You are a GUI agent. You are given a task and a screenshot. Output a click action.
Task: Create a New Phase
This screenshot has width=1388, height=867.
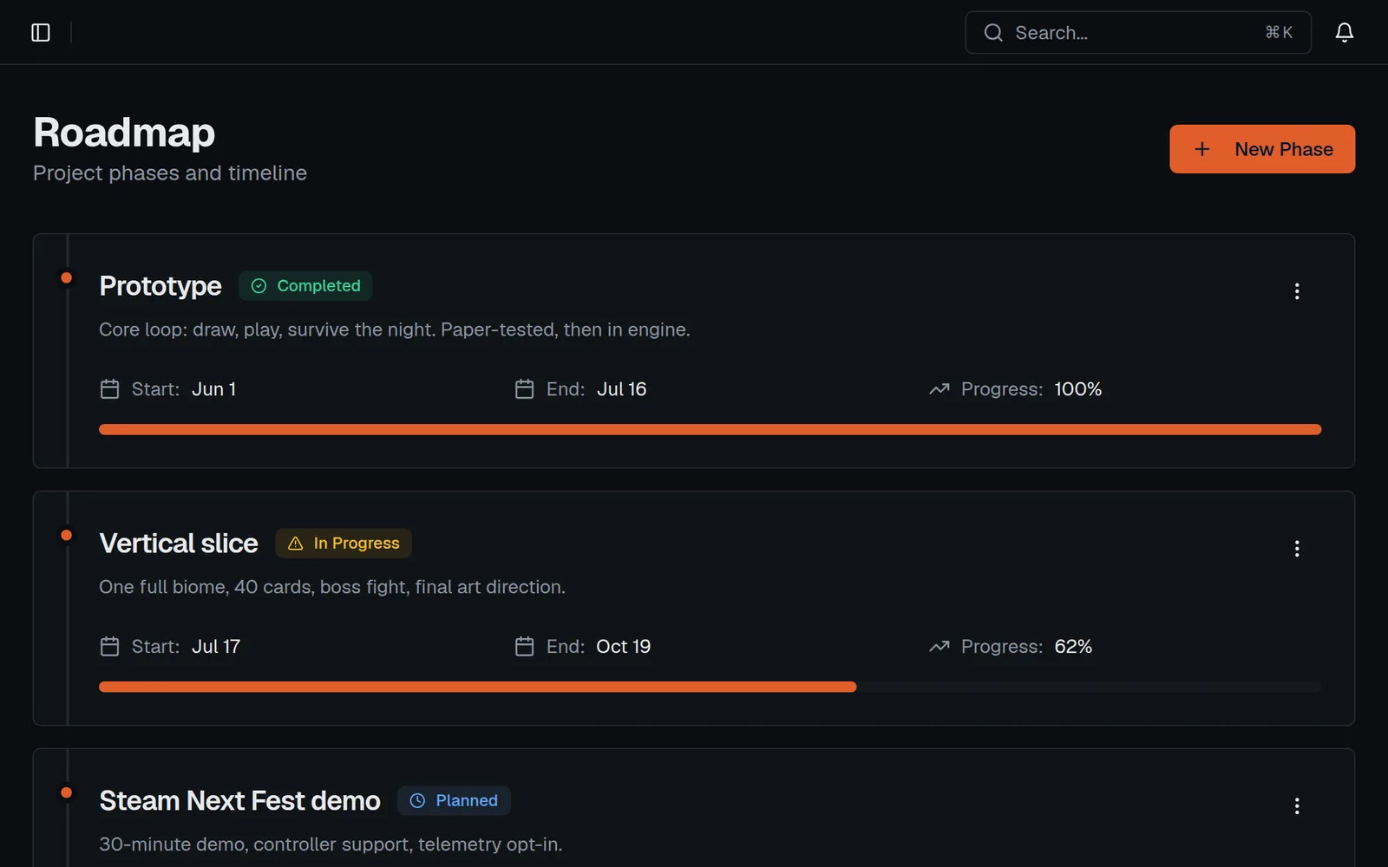click(1261, 149)
